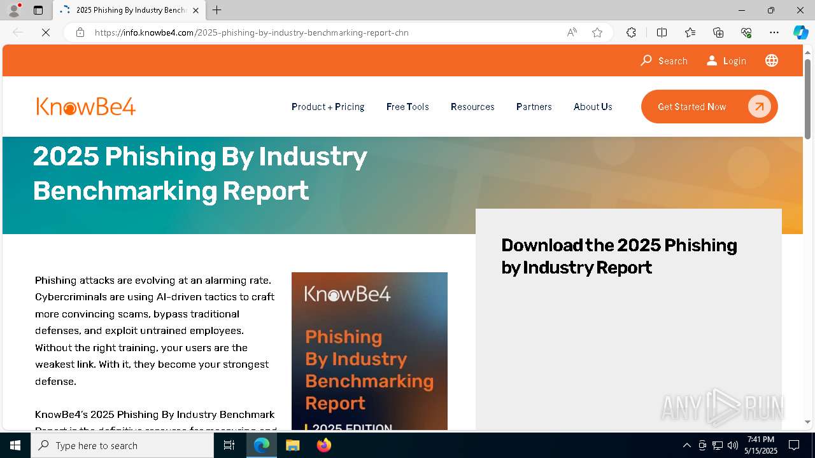Open the Login link
815x458 pixels.
[x=735, y=61]
